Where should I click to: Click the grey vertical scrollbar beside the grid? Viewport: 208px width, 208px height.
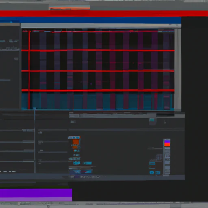[178, 70]
